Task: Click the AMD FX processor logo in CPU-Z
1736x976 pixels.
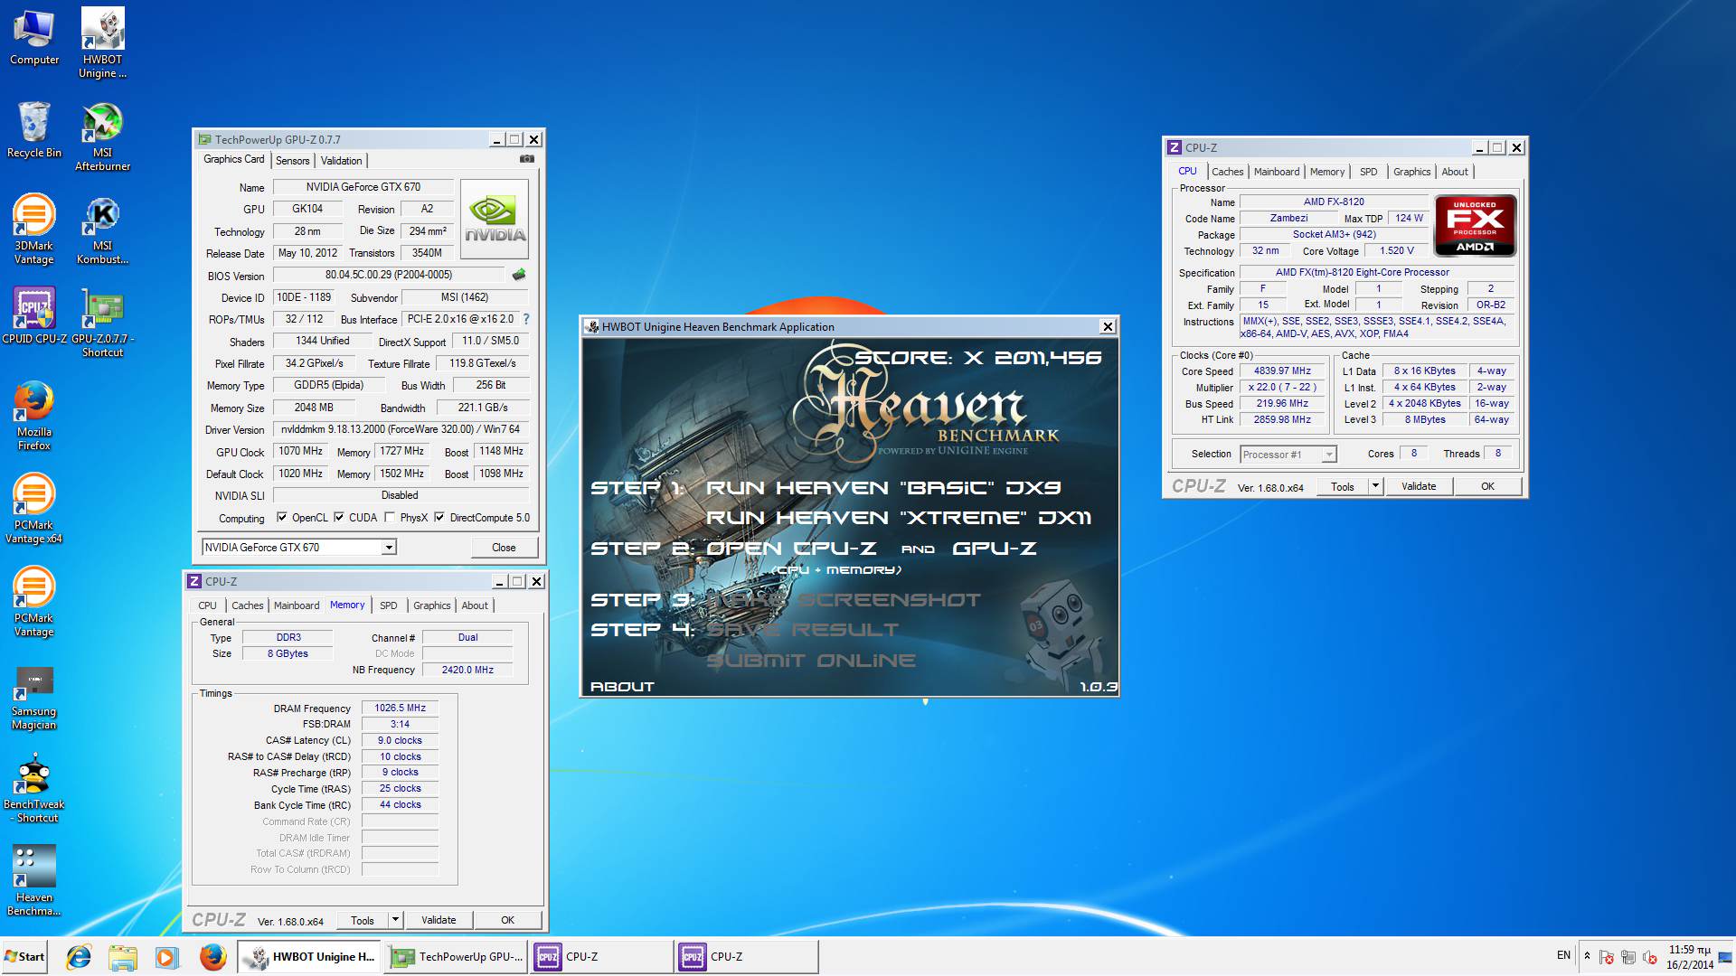Action: point(1475,226)
